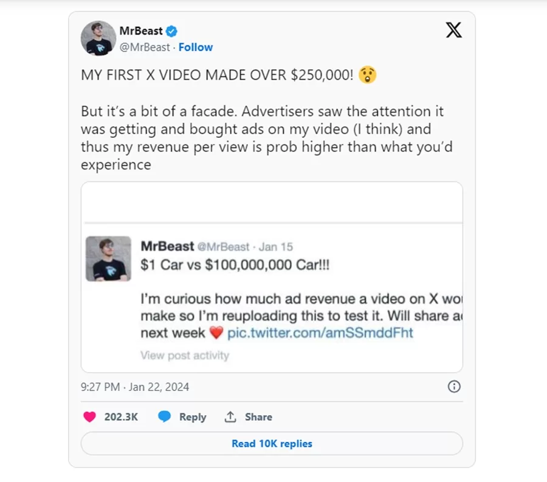Viewport: 547px width, 482px height.
Task: Open the tweet info circle icon
Action: pos(453,387)
